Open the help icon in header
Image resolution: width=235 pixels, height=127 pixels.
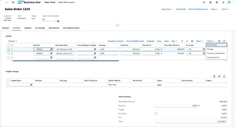[217, 2]
